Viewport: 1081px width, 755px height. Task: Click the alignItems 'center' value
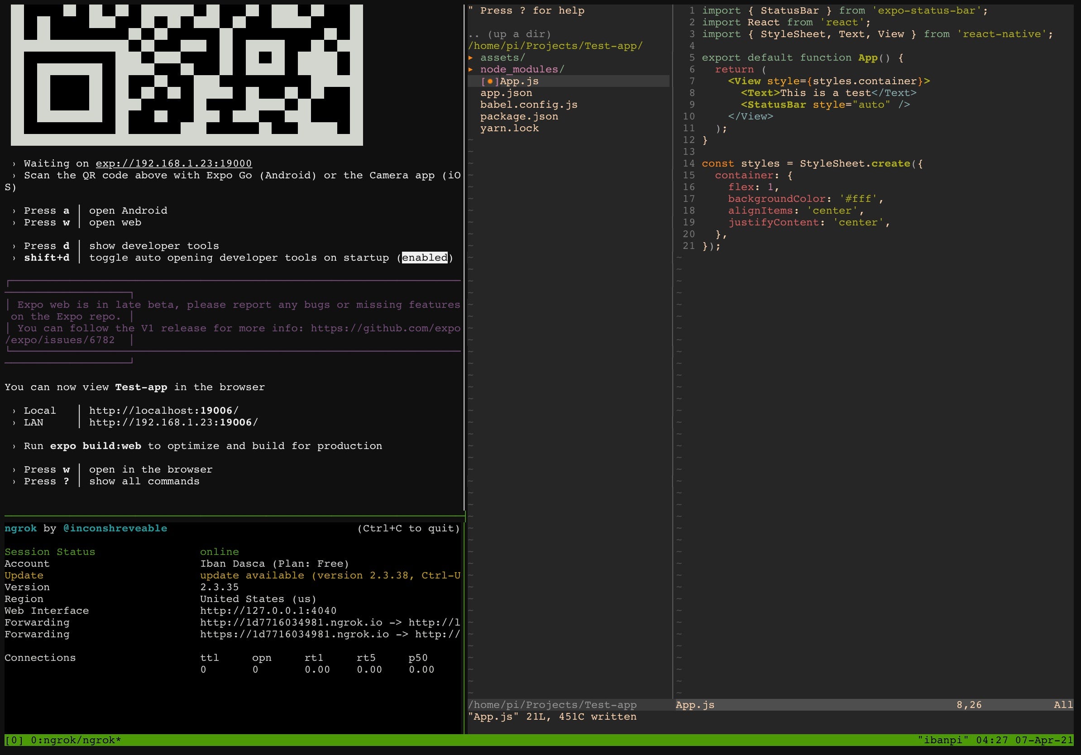(832, 210)
